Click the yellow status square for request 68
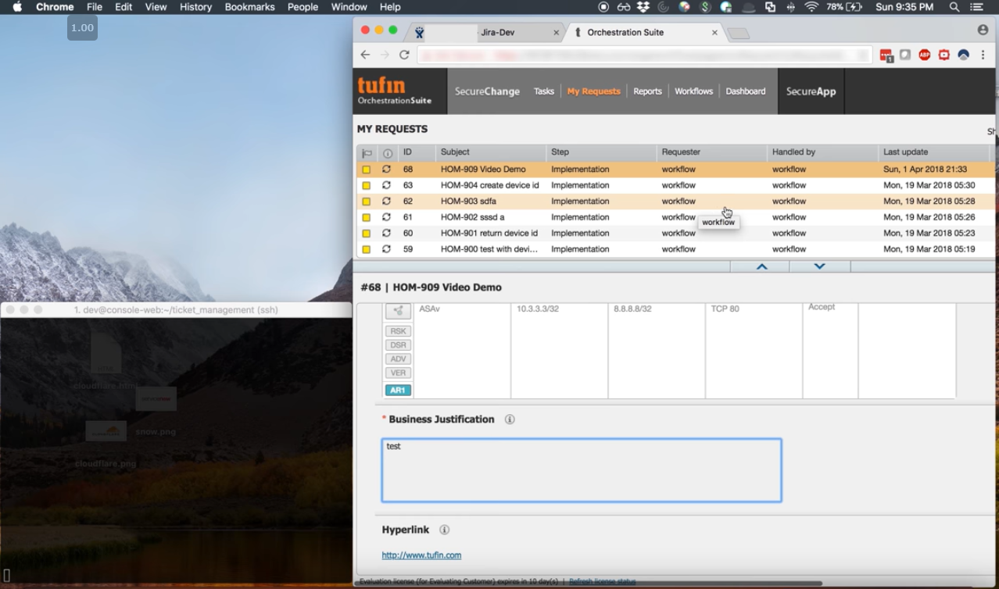The height and width of the screenshot is (589, 999). [x=366, y=170]
